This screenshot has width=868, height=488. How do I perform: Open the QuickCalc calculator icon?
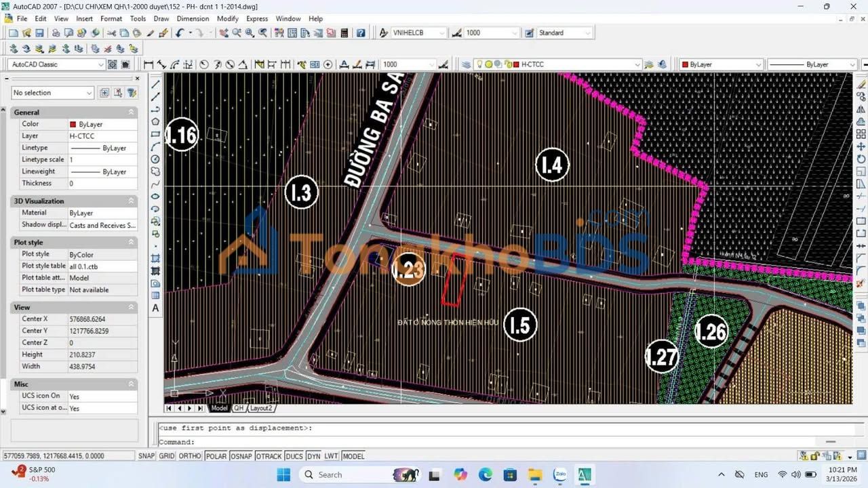point(344,32)
